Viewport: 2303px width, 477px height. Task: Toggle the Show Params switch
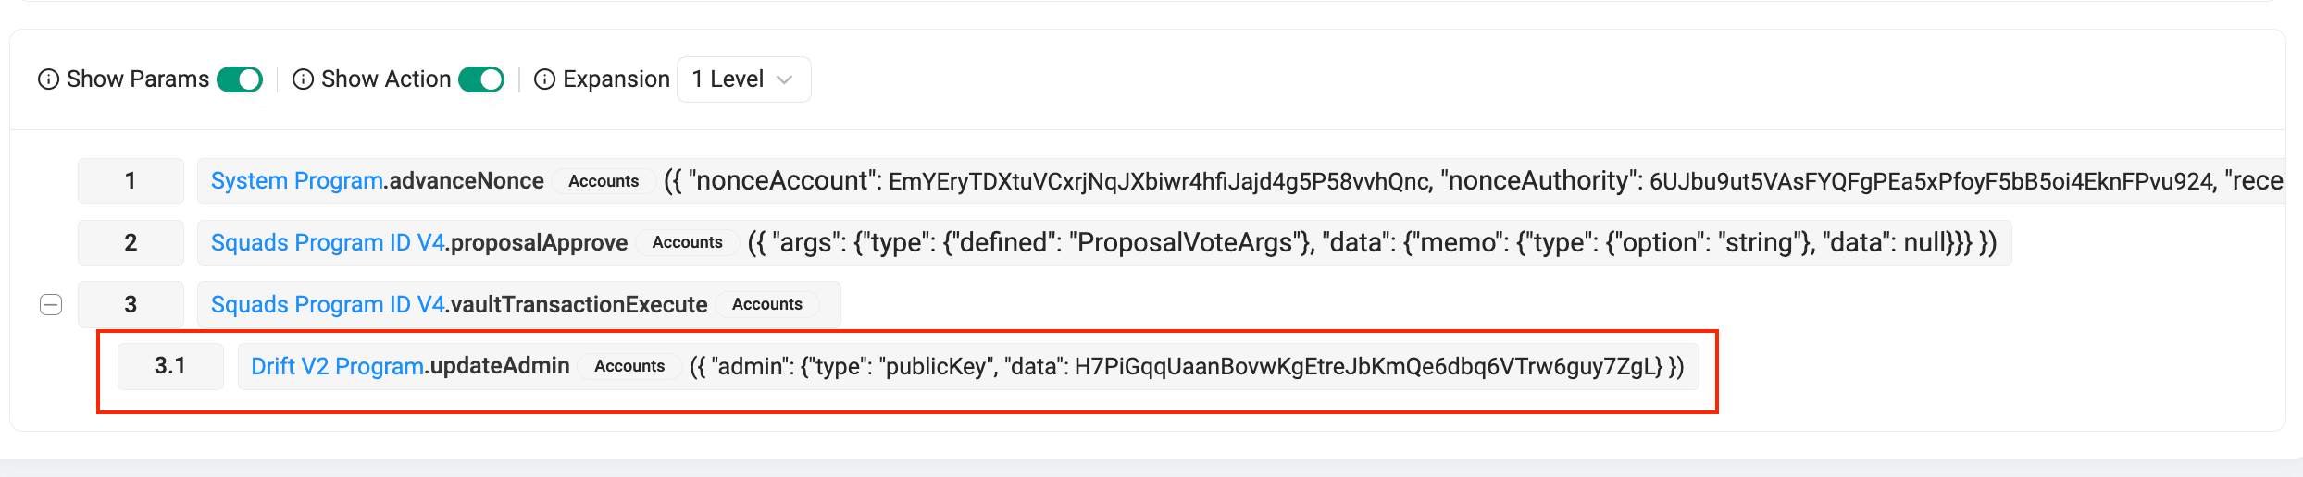(240, 79)
